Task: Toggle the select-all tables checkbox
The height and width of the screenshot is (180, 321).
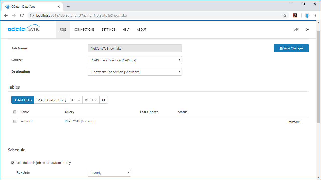Action: click(15, 112)
